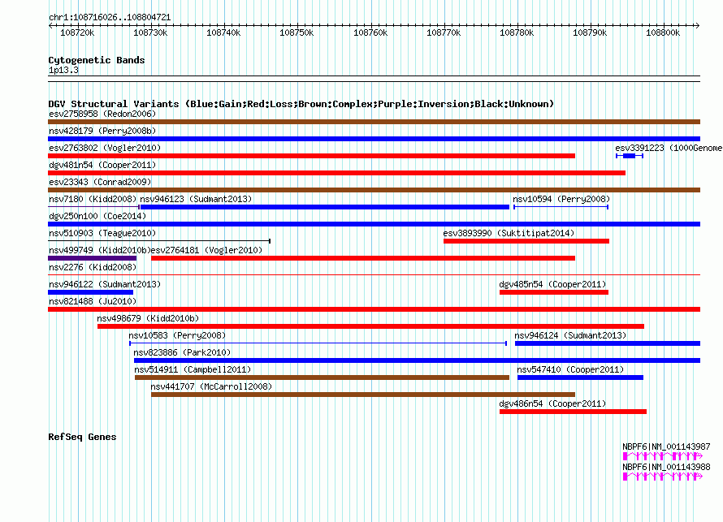Click the DGV Structural Variants track title
Screen dimensions: 723x522
(301, 104)
